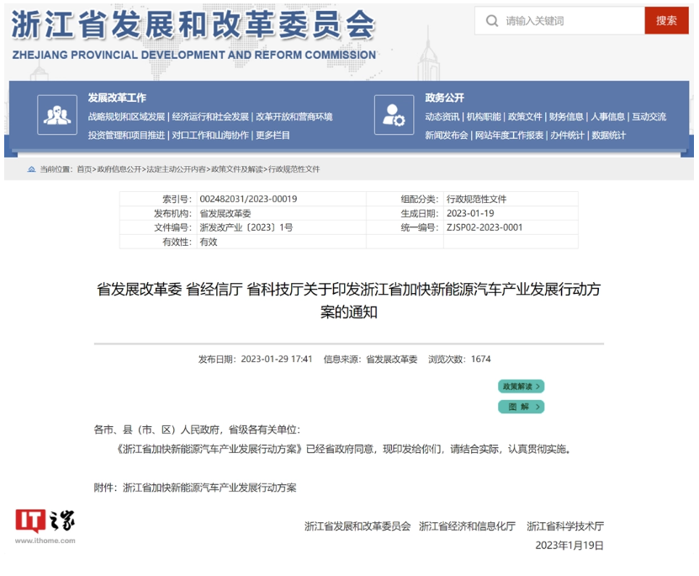The image size is (699, 576).
Task: Select 经济运行和社会发展 in navigation
Action: (210, 117)
